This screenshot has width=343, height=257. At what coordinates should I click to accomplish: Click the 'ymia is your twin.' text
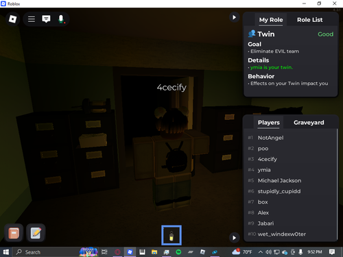click(x=272, y=67)
